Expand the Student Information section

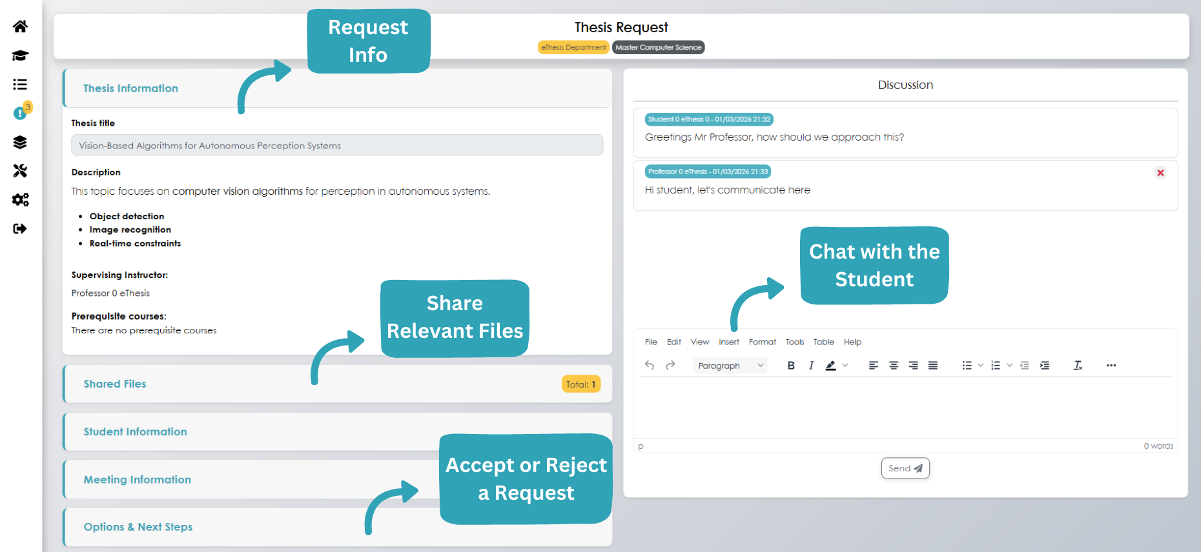point(135,432)
